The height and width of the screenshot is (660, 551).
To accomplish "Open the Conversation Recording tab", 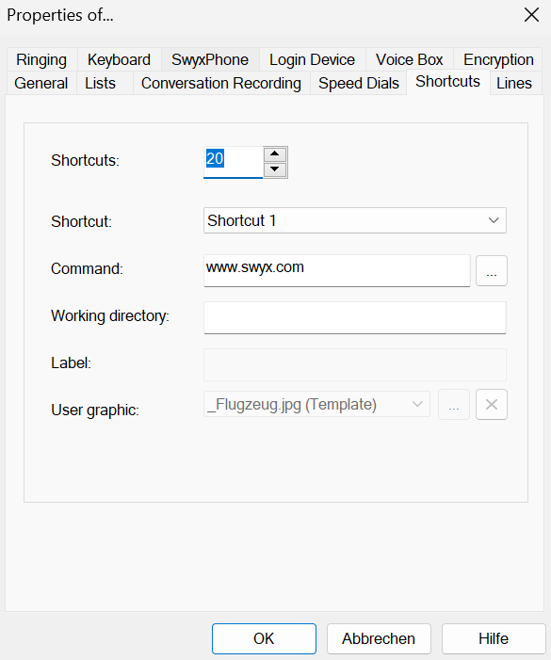I will (x=221, y=83).
